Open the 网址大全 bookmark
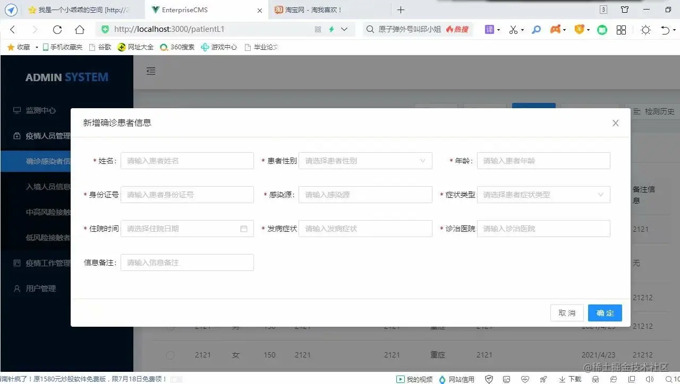Image resolution: width=680 pixels, height=384 pixels. coord(135,47)
